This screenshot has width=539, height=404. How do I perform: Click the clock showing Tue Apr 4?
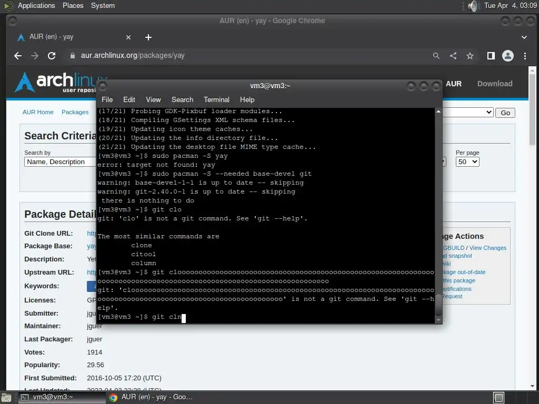tap(511, 5)
